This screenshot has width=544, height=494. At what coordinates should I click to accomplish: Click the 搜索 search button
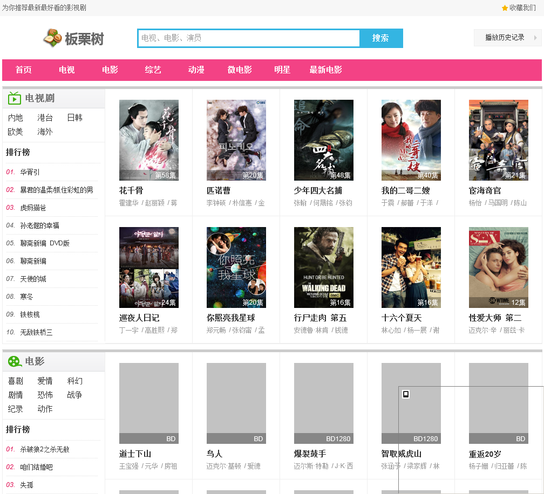pos(380,38)
